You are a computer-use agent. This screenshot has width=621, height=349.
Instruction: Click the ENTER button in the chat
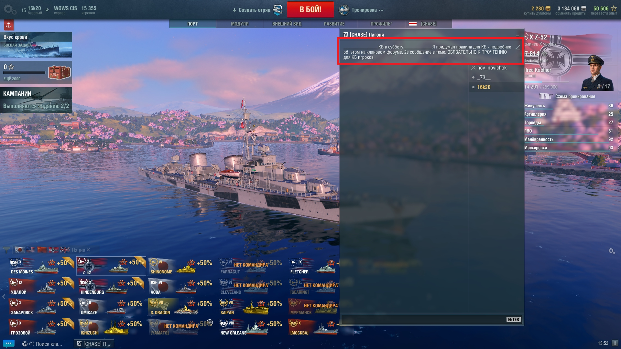coord(513,320)
